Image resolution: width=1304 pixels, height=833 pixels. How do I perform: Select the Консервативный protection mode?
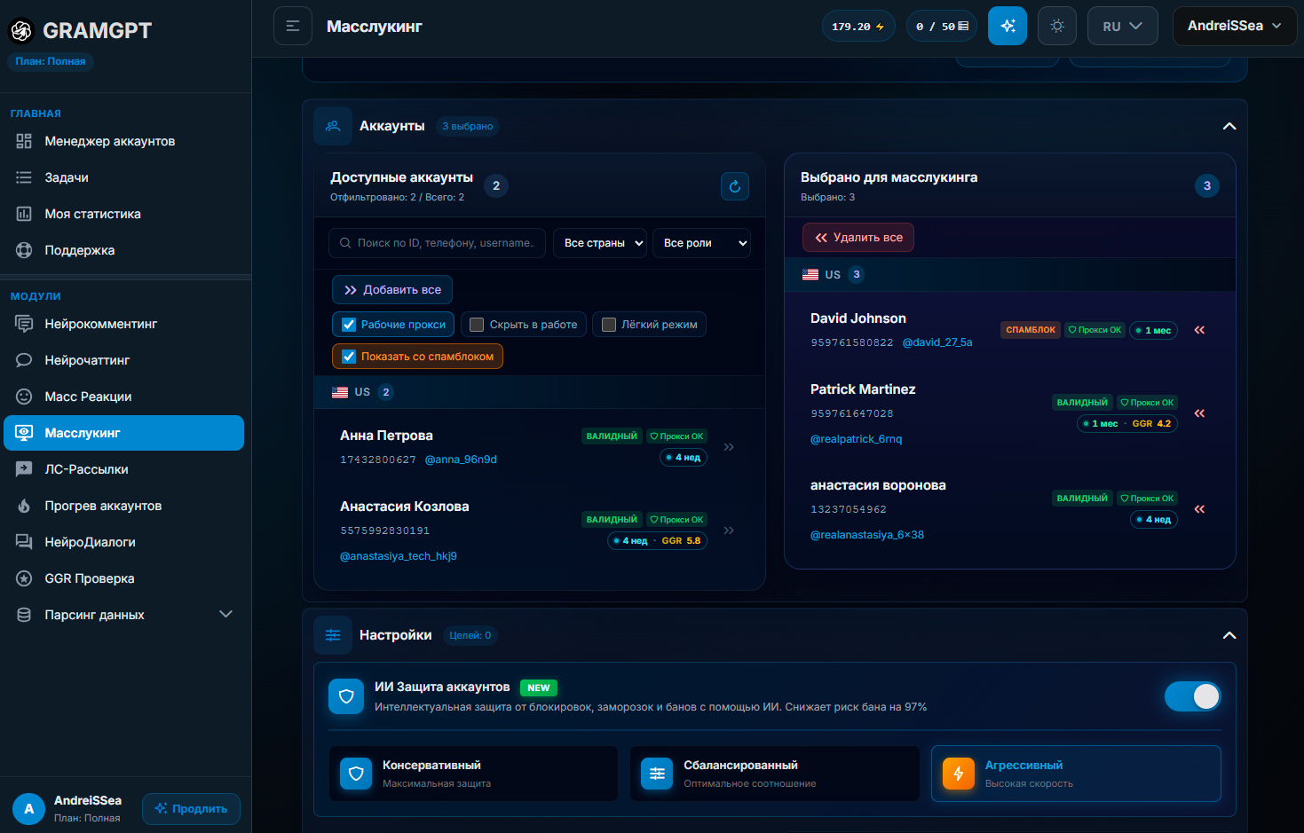(x=473, y=774)
